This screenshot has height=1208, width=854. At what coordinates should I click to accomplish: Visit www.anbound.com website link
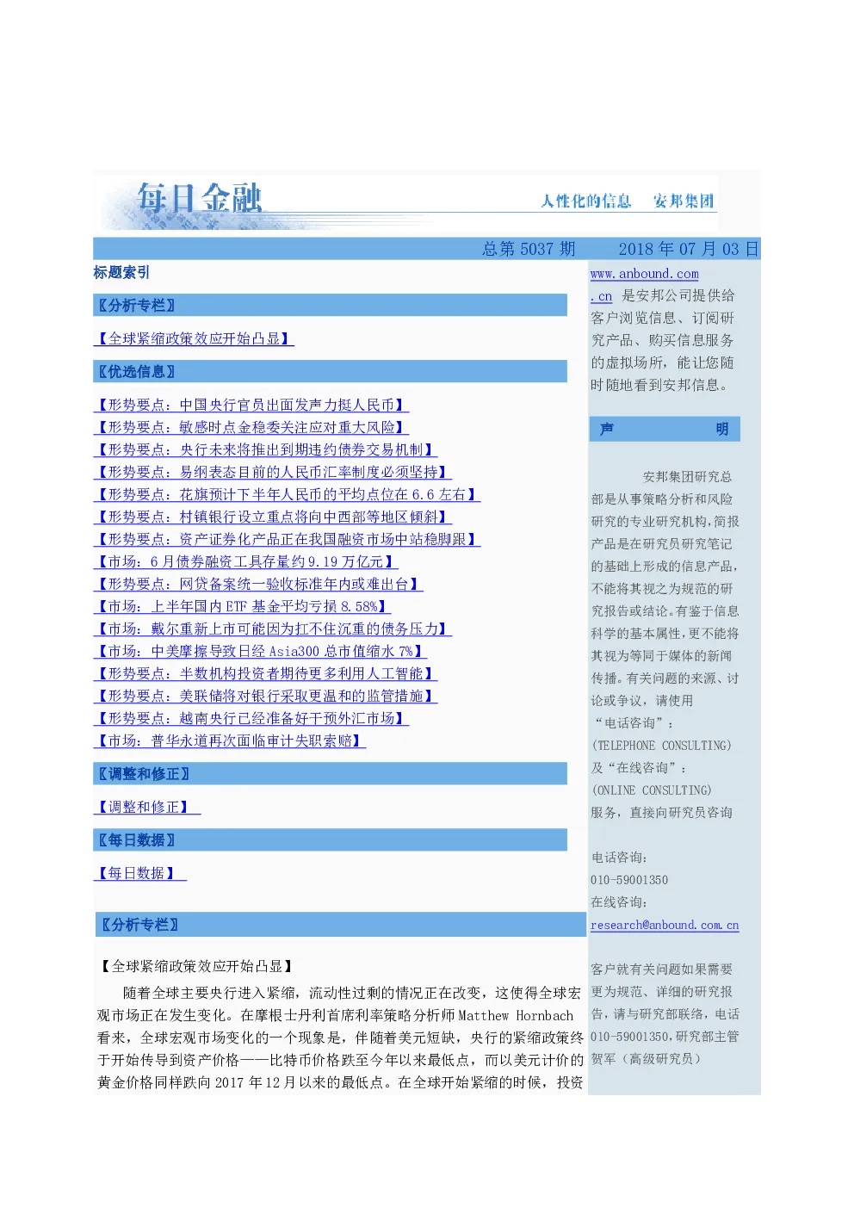644,274
